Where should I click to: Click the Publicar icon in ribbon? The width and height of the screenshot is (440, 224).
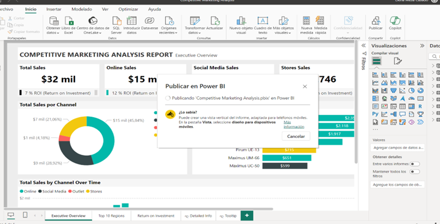pos(376,21)
